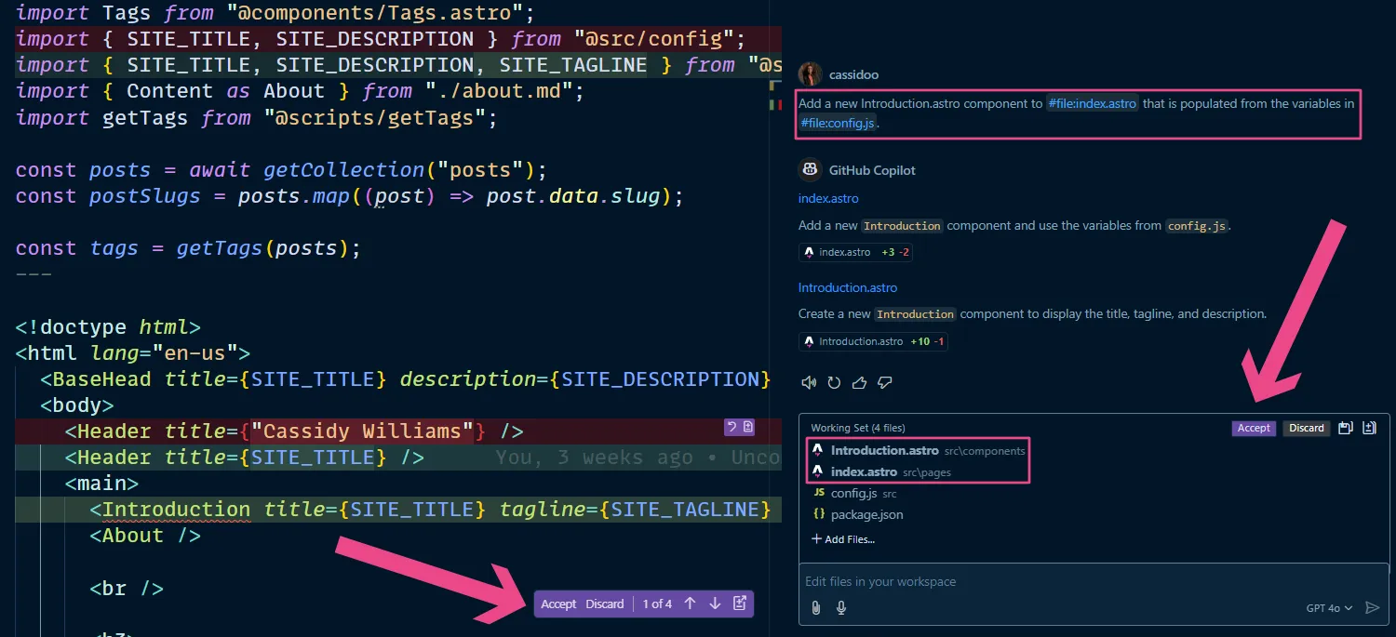Click the Astro icon beside Introduction.astro in Working Set
1396x637 pixels.
pyautogui.click(x=817, y=450)
